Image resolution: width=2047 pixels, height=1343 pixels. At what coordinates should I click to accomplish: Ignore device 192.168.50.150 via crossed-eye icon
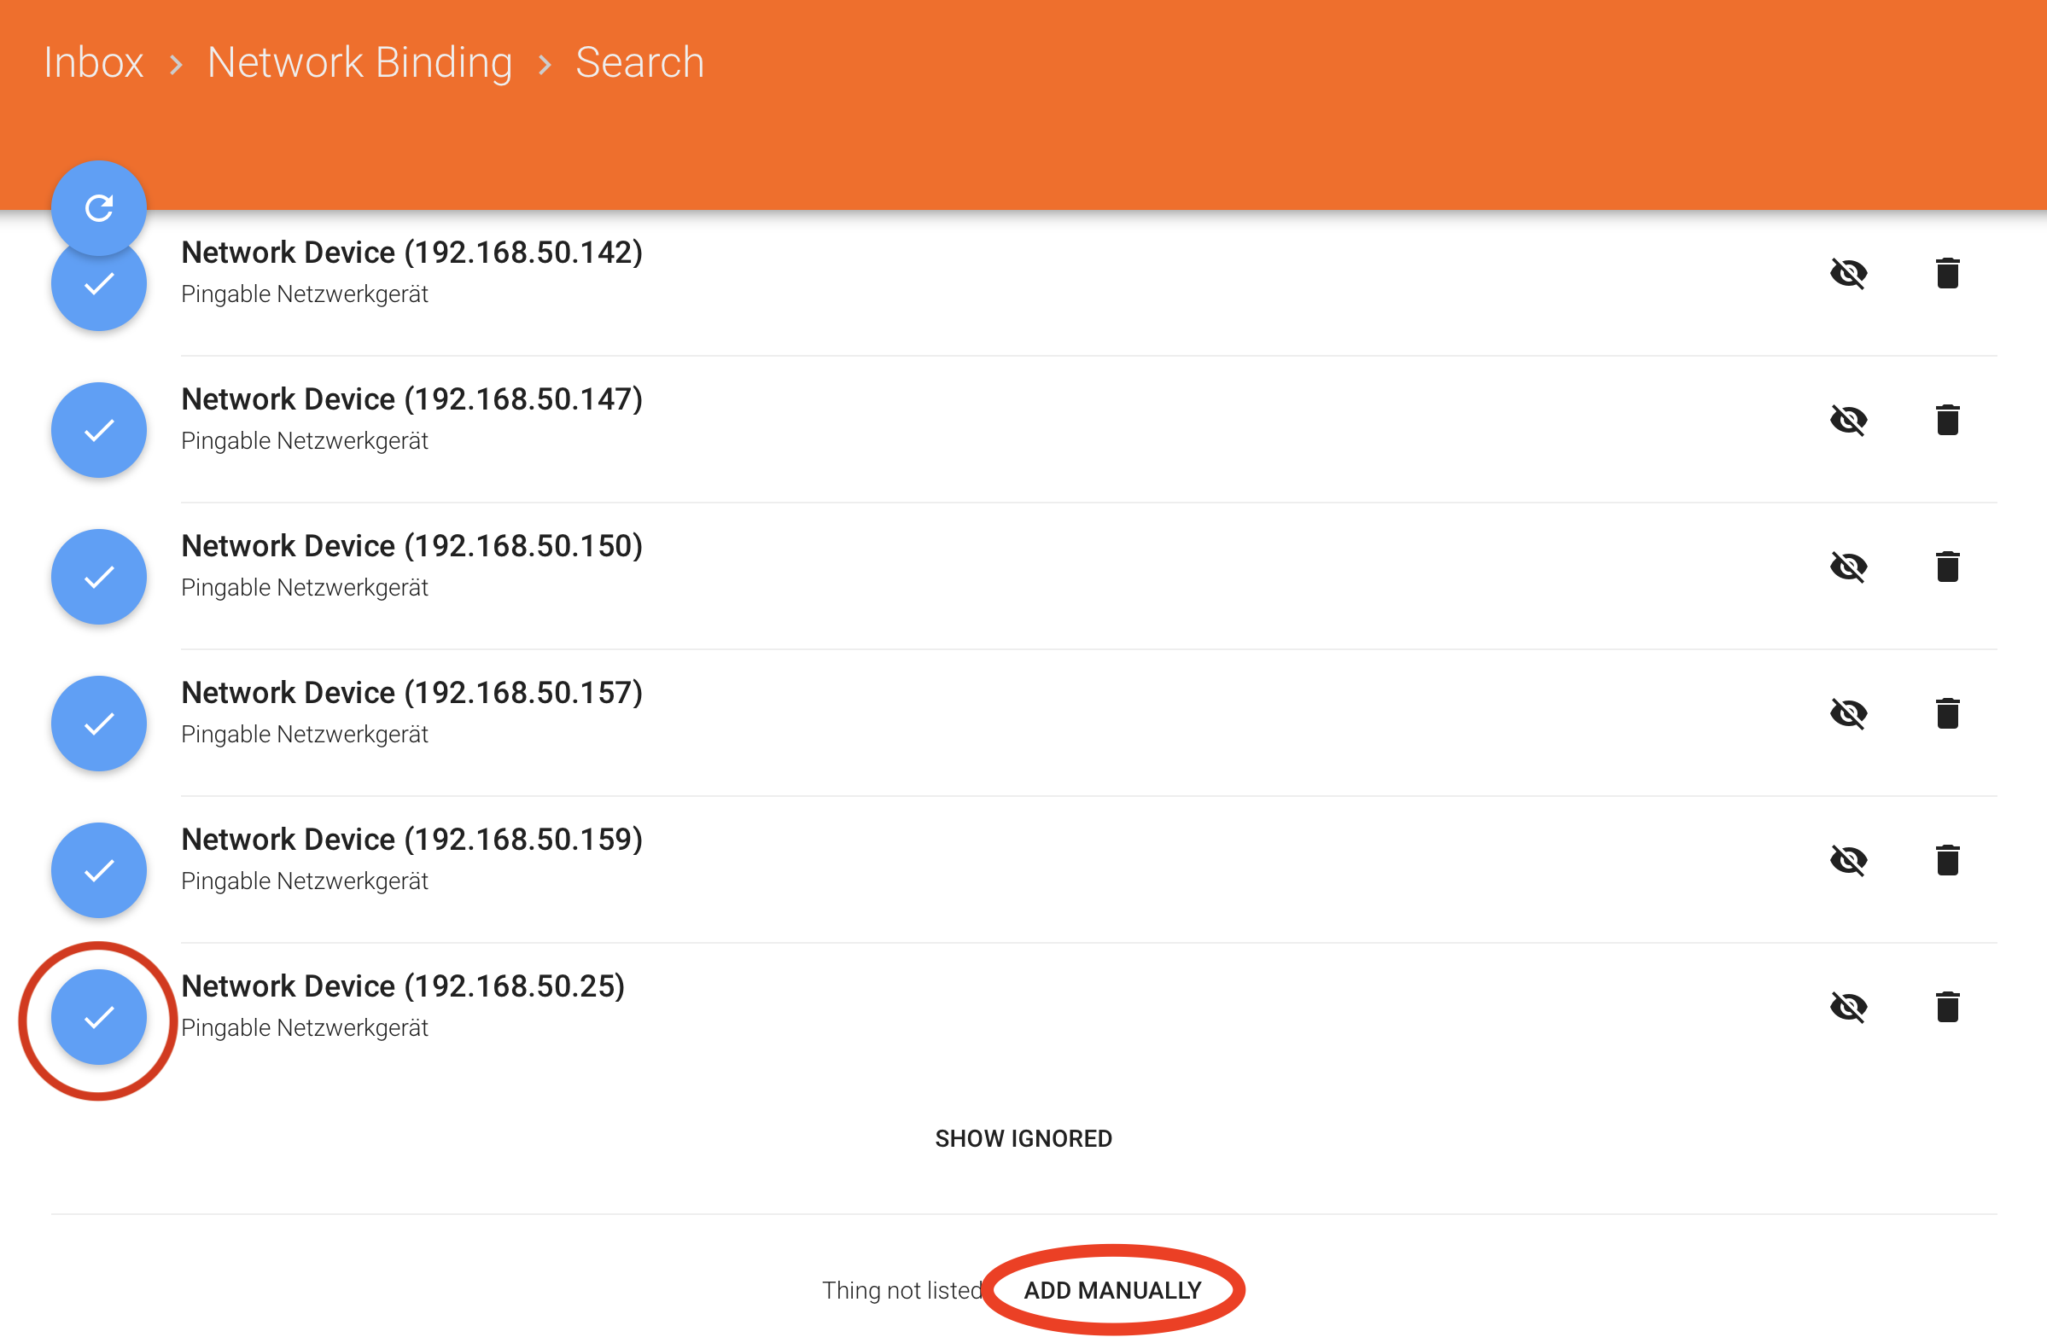[1849, 567]
